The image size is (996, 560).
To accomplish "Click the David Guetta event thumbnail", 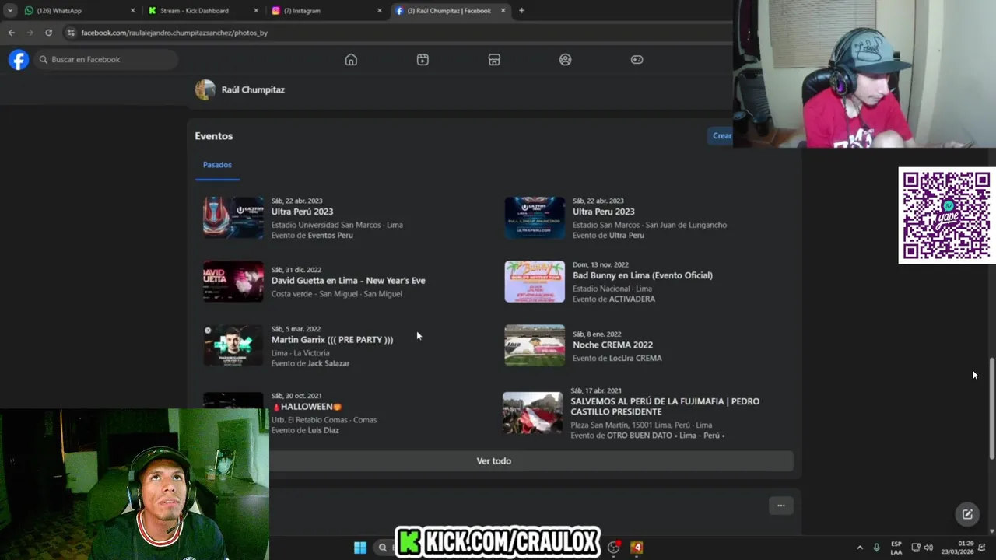I will pos(233,281).
